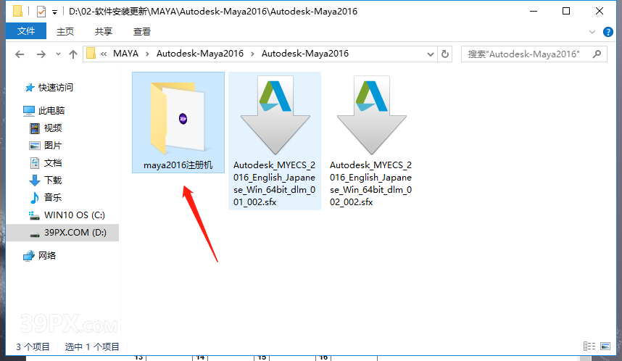
Task: Click the dlm_002_002.sfx file name text
Action: coord(371,183)
